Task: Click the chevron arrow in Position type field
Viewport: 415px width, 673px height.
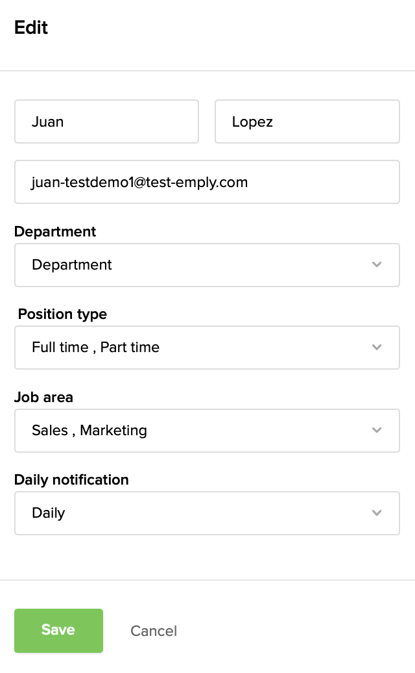Action: pyautogui.click(x=377, y=347)
